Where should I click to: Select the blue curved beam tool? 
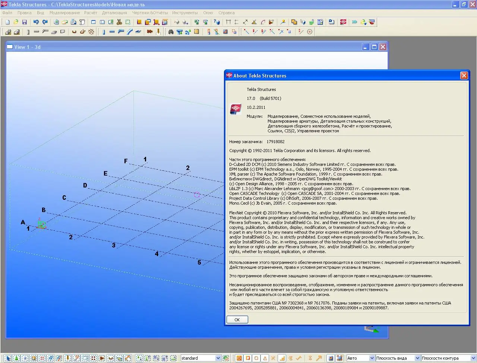click(x=129, y=32)
